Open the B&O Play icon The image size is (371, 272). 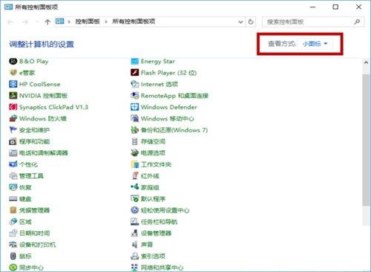13,61
